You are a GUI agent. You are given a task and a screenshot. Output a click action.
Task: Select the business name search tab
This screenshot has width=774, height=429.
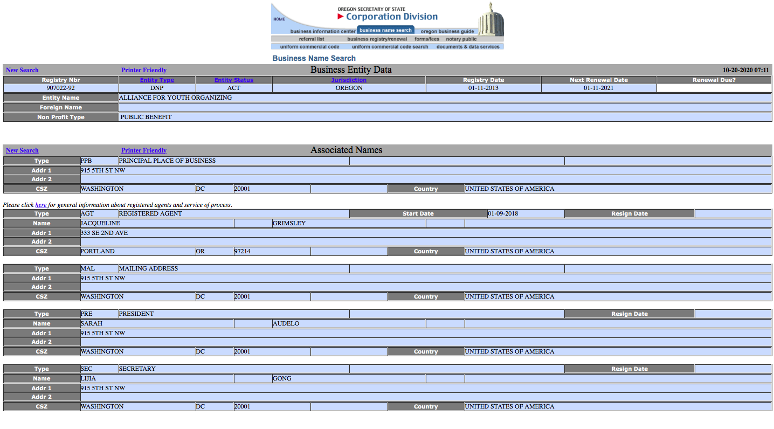click(385, 30)
